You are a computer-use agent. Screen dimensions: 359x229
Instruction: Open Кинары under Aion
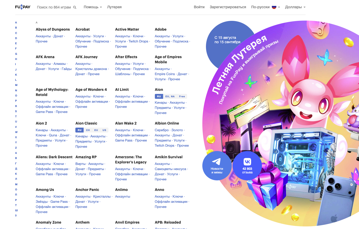pyautogui.click(x=161, y=103)
